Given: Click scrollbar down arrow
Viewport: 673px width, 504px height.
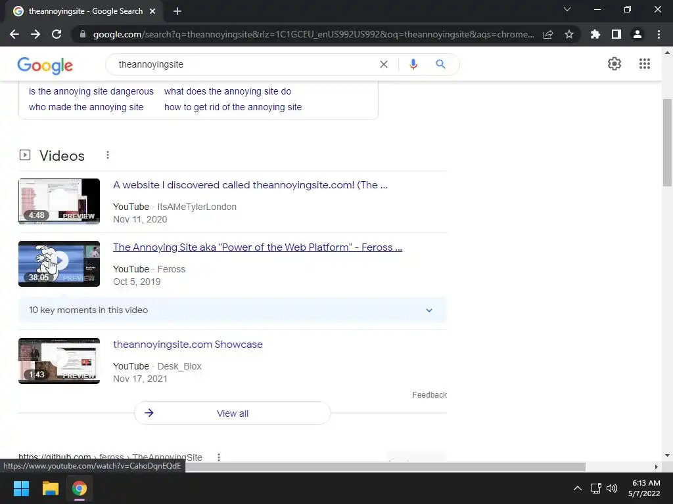Looking at the screenshot, I should coord(667,455).
